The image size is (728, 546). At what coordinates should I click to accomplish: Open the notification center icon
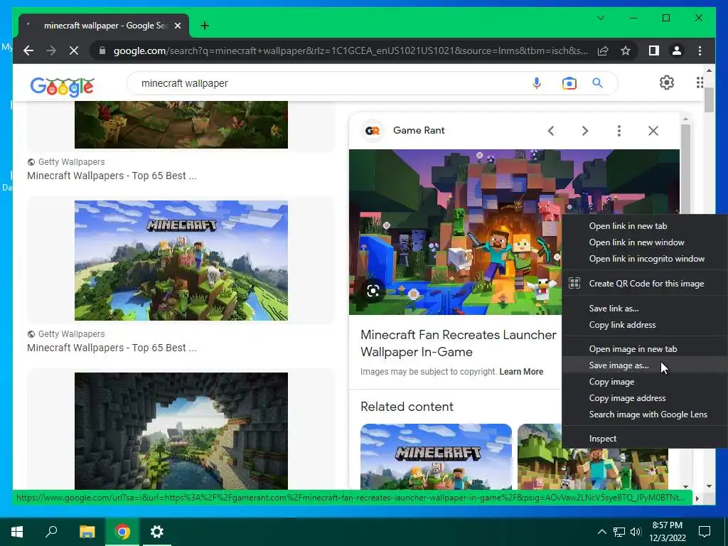tap(705, 532)
